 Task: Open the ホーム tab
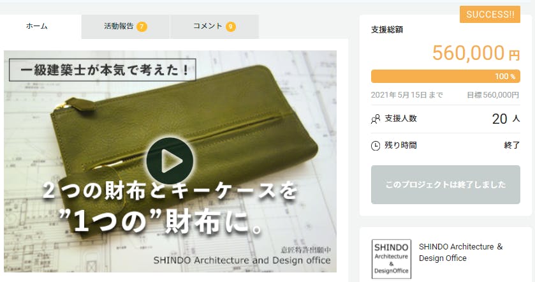point(37,26)
